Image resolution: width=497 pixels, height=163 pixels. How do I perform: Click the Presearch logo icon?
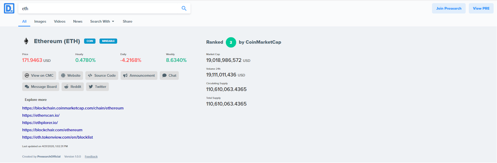pyautogui.click(x=9, y=8)
